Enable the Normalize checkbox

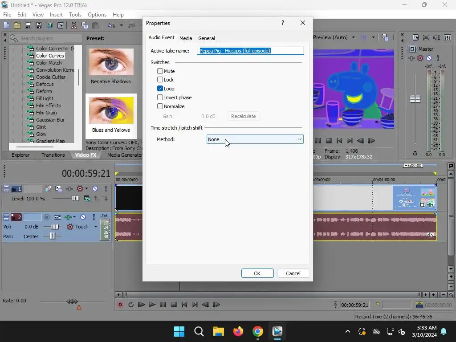coord(160,106)
